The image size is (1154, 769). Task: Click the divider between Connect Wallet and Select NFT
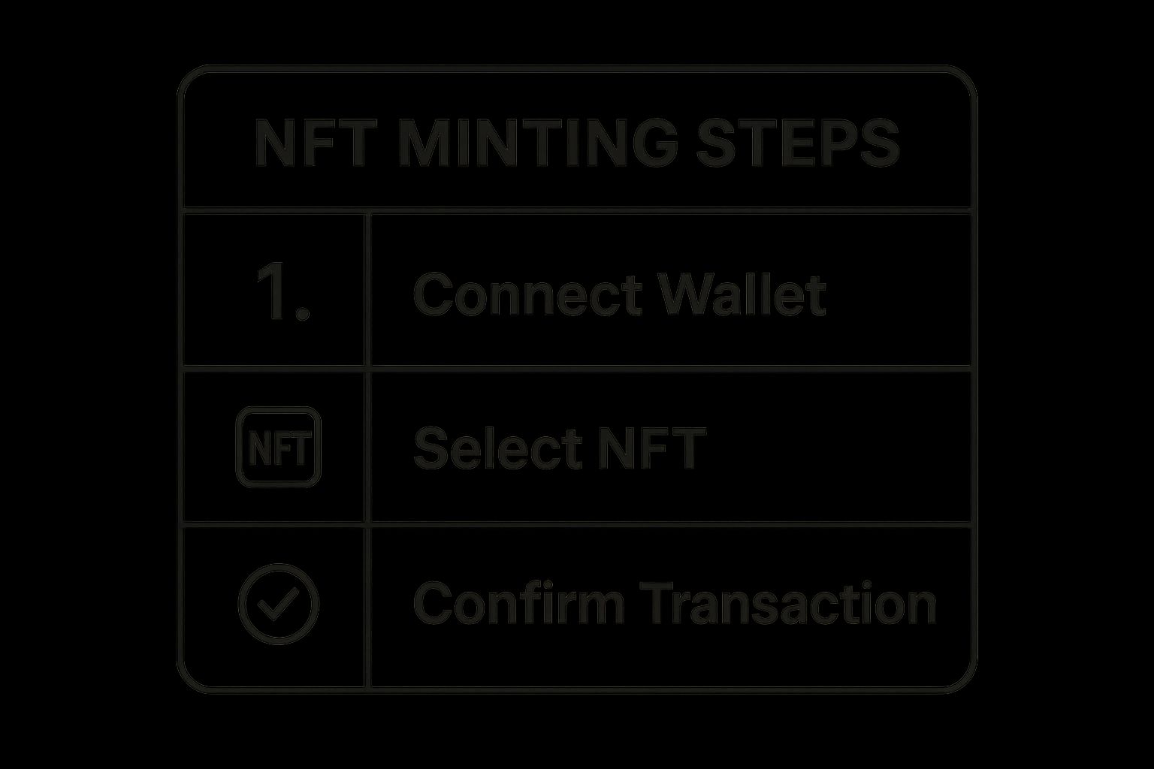coord(577,367)
